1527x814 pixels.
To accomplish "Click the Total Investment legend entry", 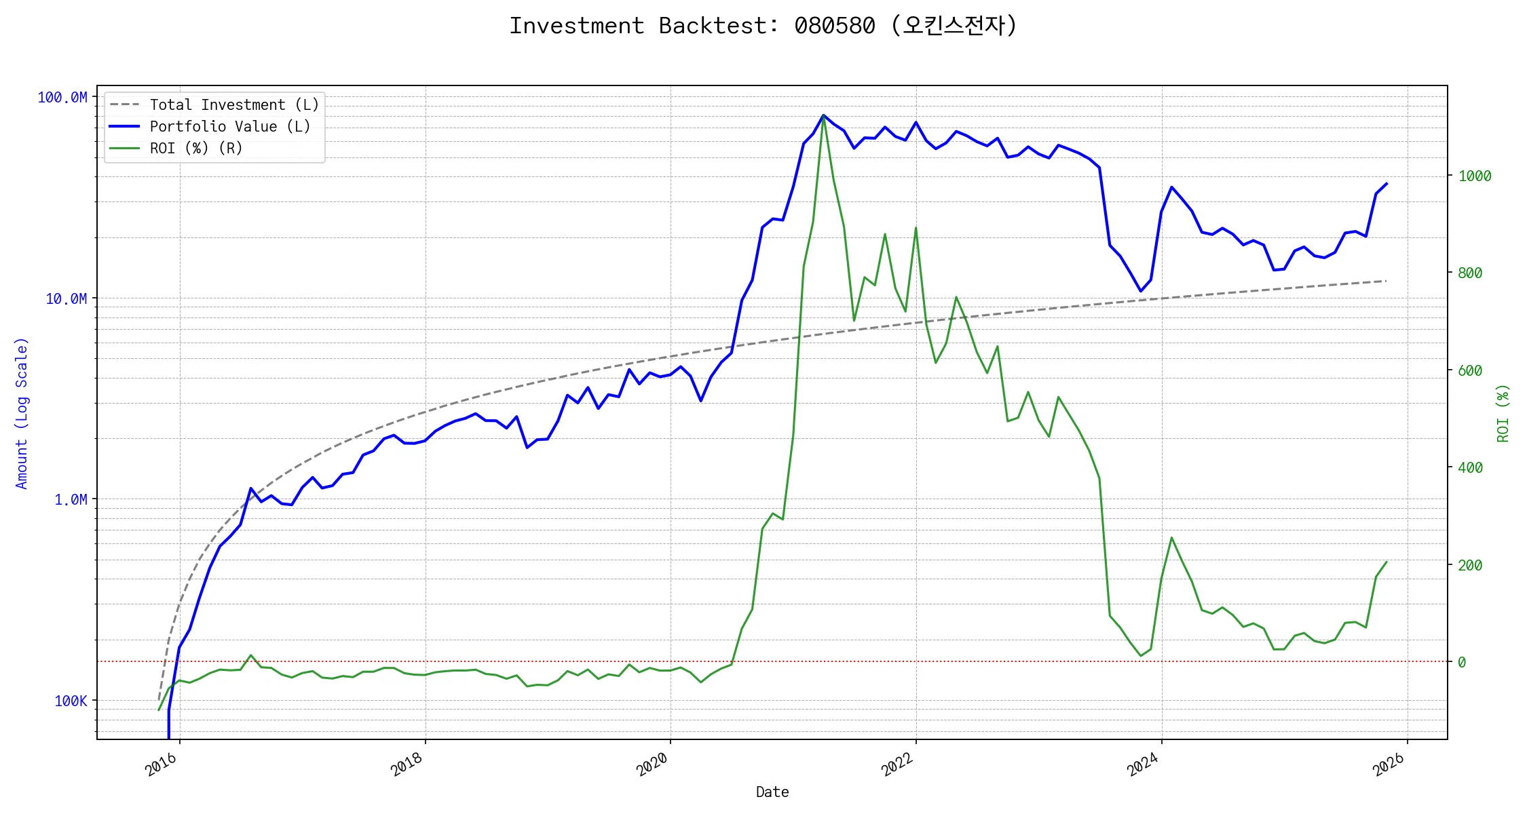I will [x=233, y=105].
